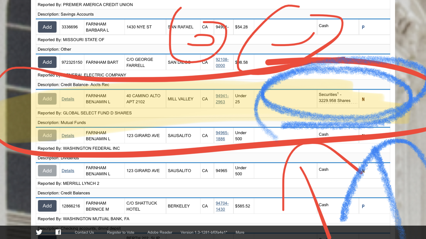This screenshot has width=426, height=239.
Task: Select the address C/O SHATTUCK HOTEL
Action: pyautogui.click(x=142, y=206)
